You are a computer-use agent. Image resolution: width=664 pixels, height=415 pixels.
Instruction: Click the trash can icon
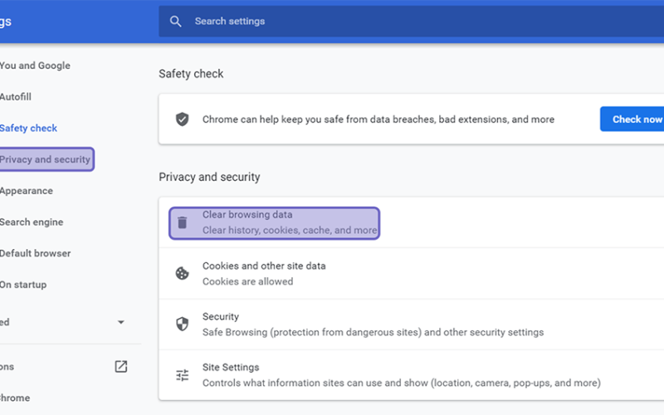click(182, 222)
